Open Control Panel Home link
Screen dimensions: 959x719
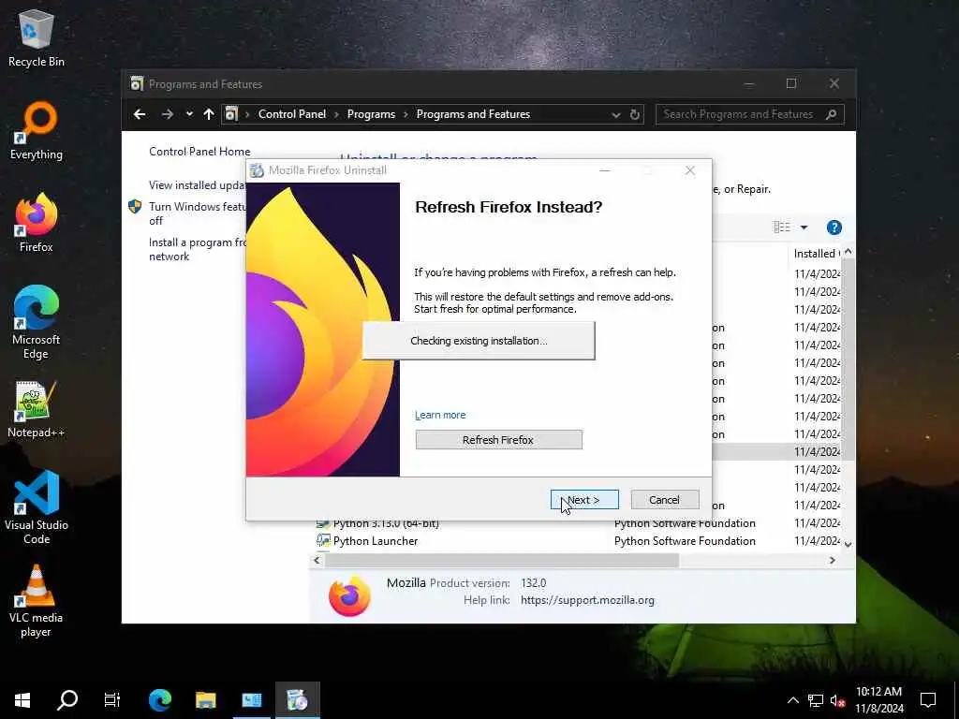click(199, 152)
